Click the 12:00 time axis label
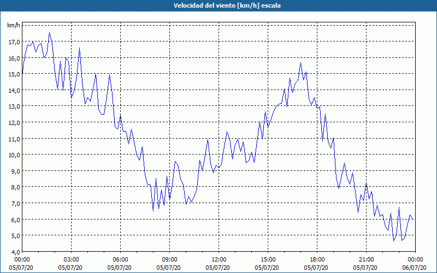The height and width of the screenshot is (273, 437). point(219,260)
